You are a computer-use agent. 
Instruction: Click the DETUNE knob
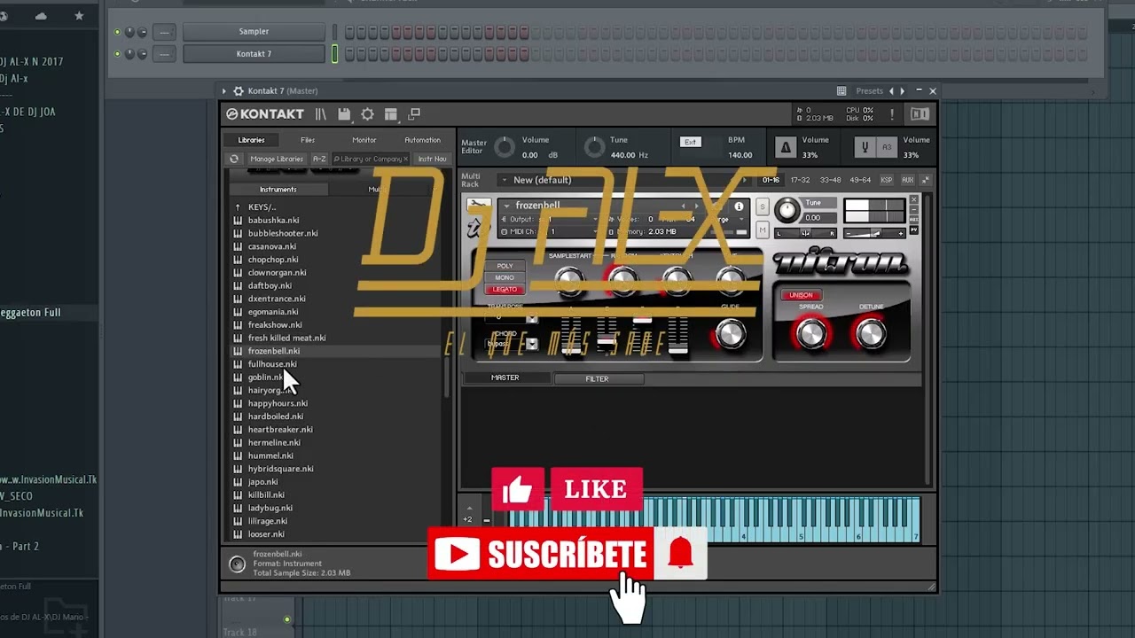[871, 333]
